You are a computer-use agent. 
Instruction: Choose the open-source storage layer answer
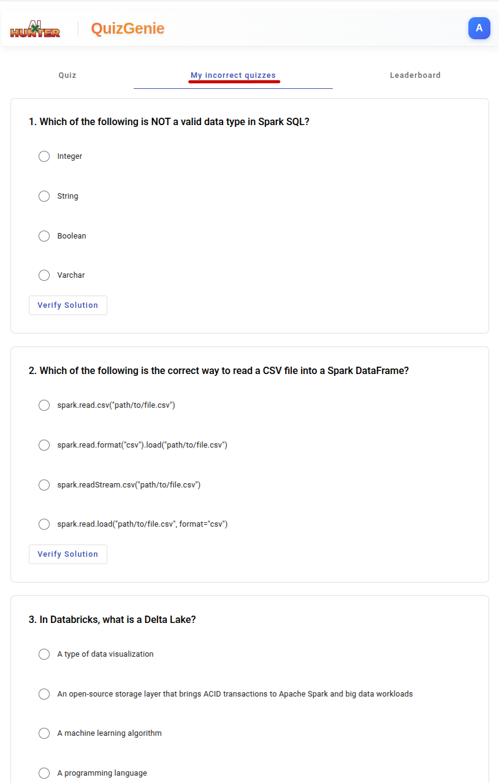pos(44,693)
